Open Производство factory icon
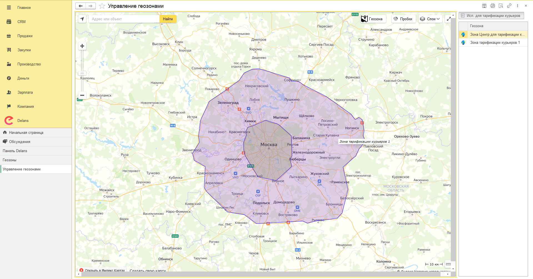Viewport: 533px width, 279px height. 9,64
